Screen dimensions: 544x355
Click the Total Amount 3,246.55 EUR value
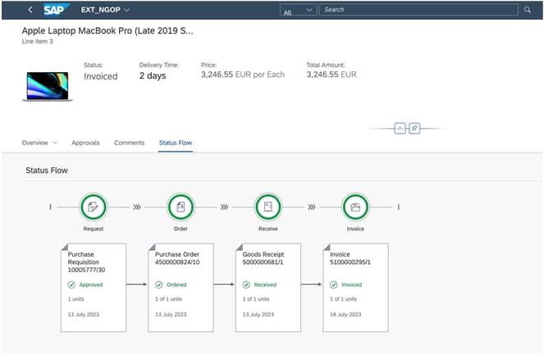click(x=331, y=75)
